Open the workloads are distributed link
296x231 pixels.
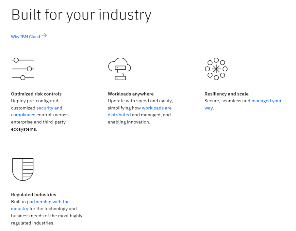[x=156, y=108]
